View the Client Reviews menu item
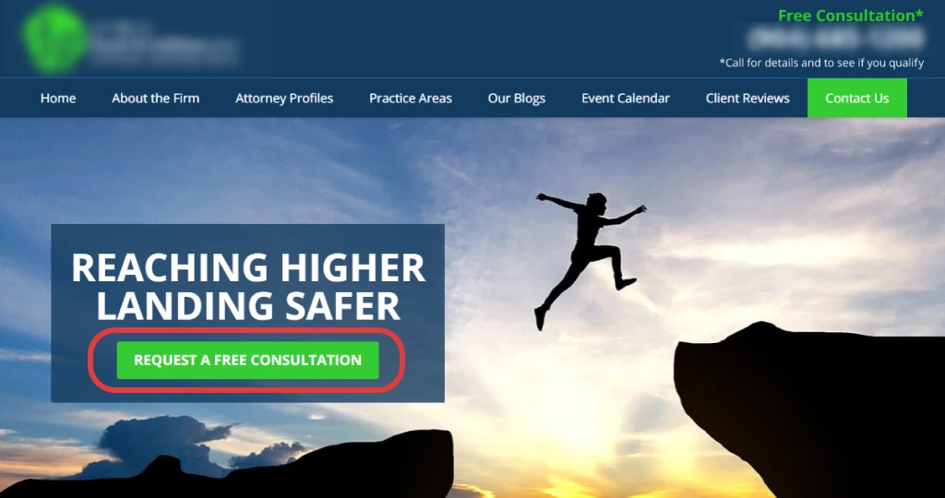Viewport: 945px width, 498px height. tap(748, 98)
